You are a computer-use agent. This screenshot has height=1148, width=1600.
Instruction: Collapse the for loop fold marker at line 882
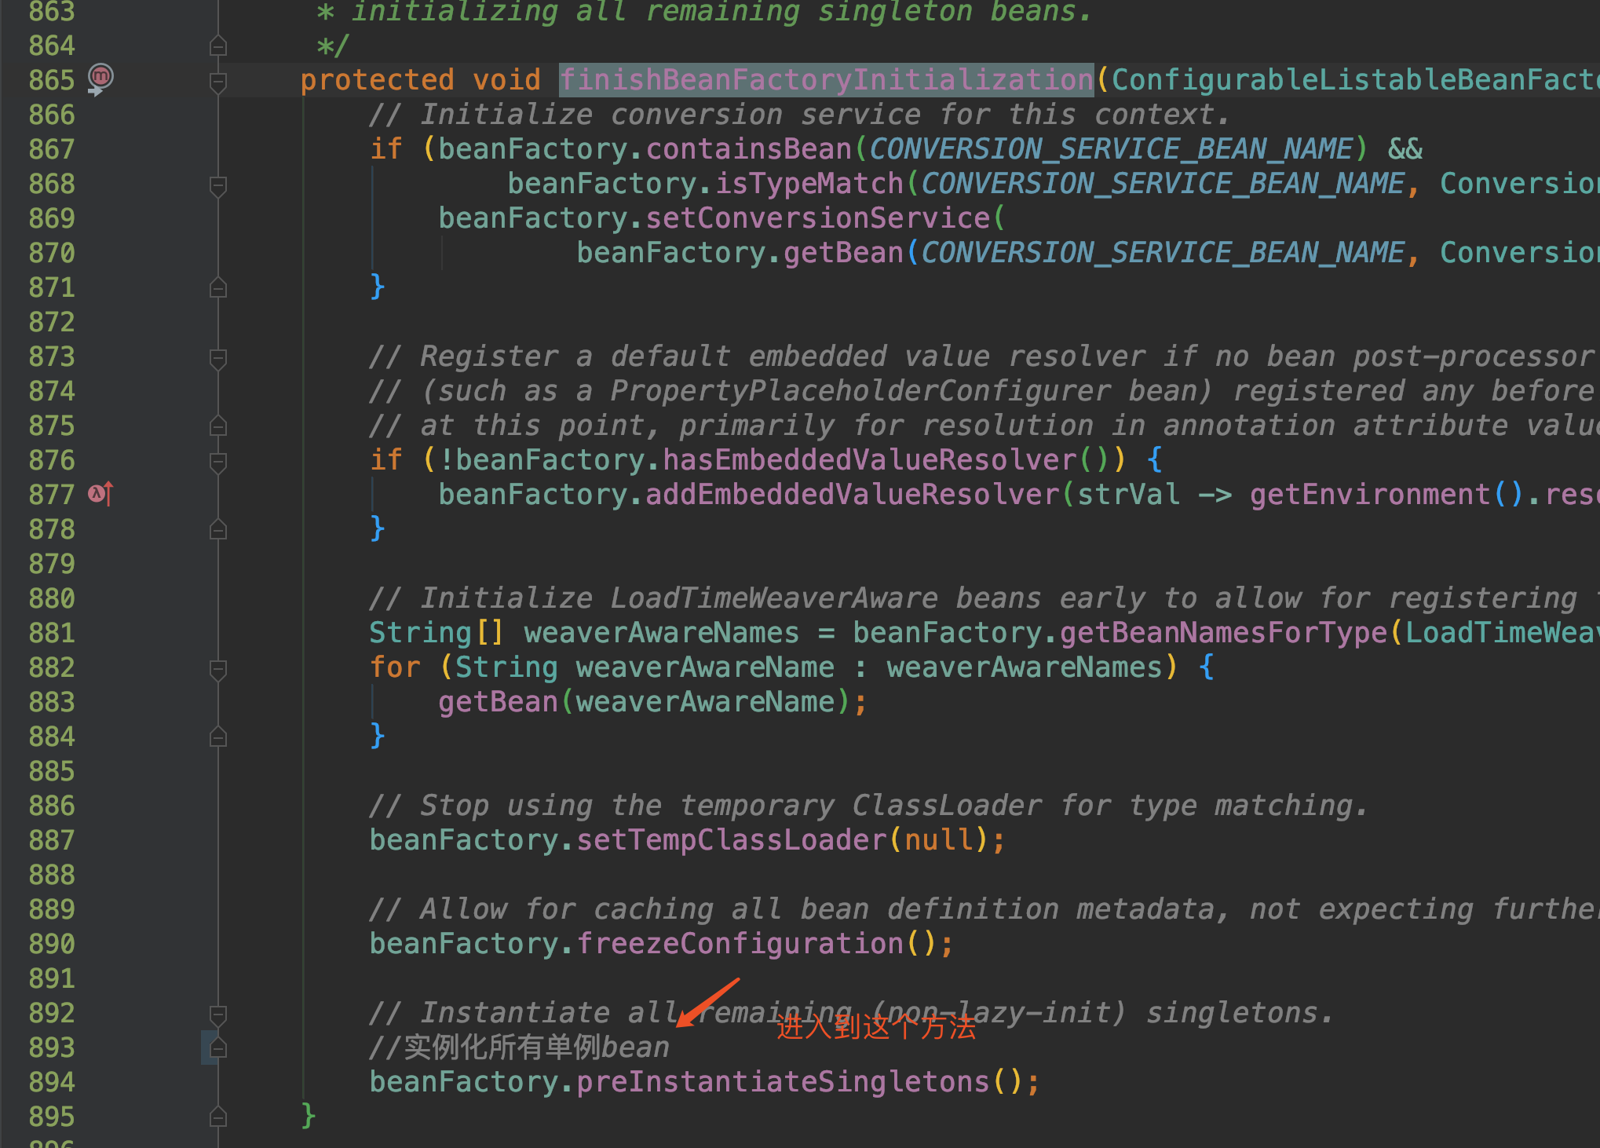[218, 668]
